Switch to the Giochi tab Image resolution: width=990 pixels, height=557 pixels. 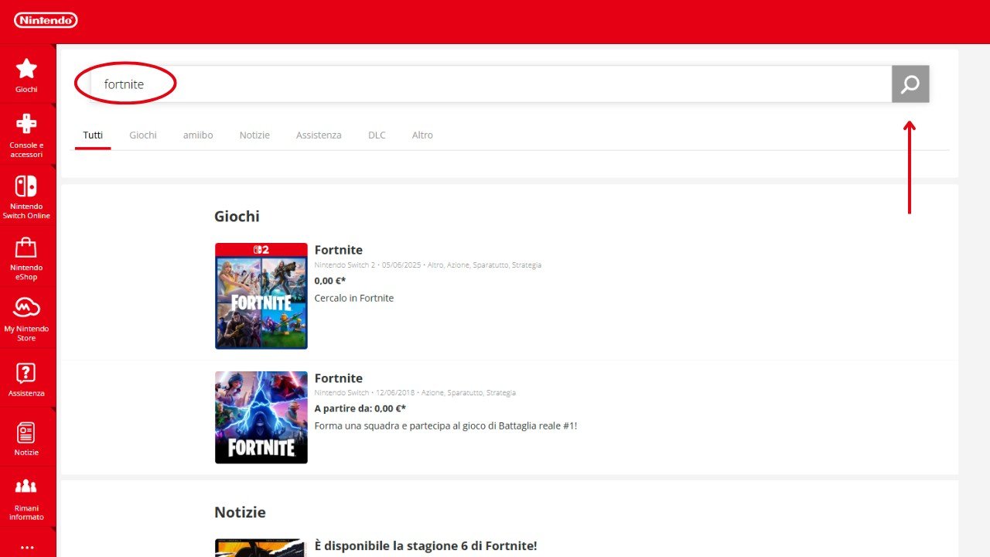pos(142,135)
